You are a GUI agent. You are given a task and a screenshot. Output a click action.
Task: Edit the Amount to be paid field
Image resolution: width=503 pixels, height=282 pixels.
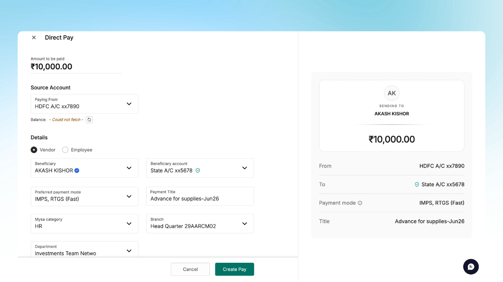coord(76,67)
